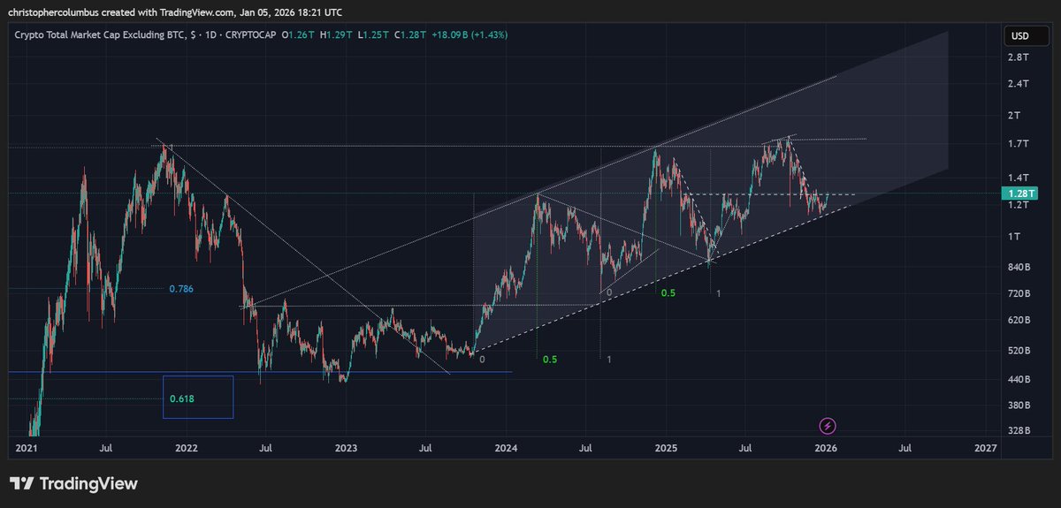Click the 720B price axis label
This screenshot has height=508, width=1061.
point(1021,293)
